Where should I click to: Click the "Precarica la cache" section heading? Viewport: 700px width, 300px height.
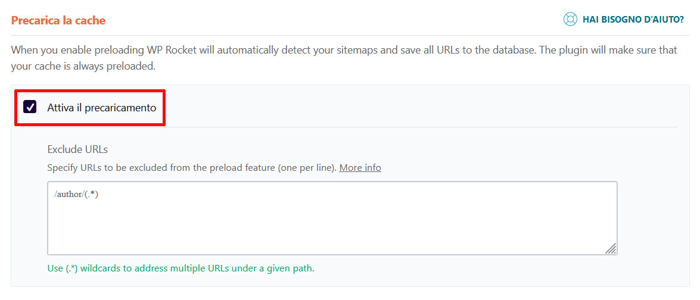[x=58, y=20]
